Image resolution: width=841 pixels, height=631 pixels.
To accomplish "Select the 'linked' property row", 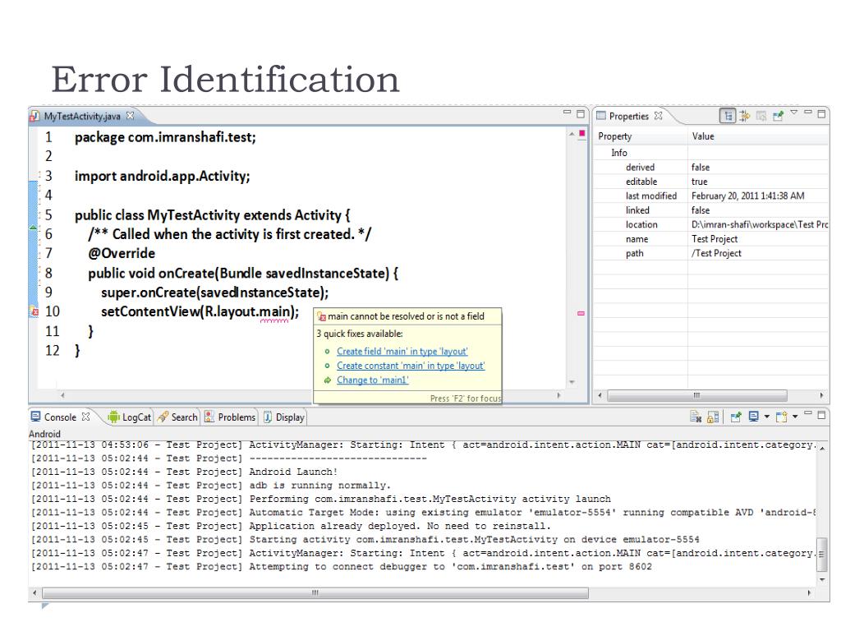I will pos(711,210).
